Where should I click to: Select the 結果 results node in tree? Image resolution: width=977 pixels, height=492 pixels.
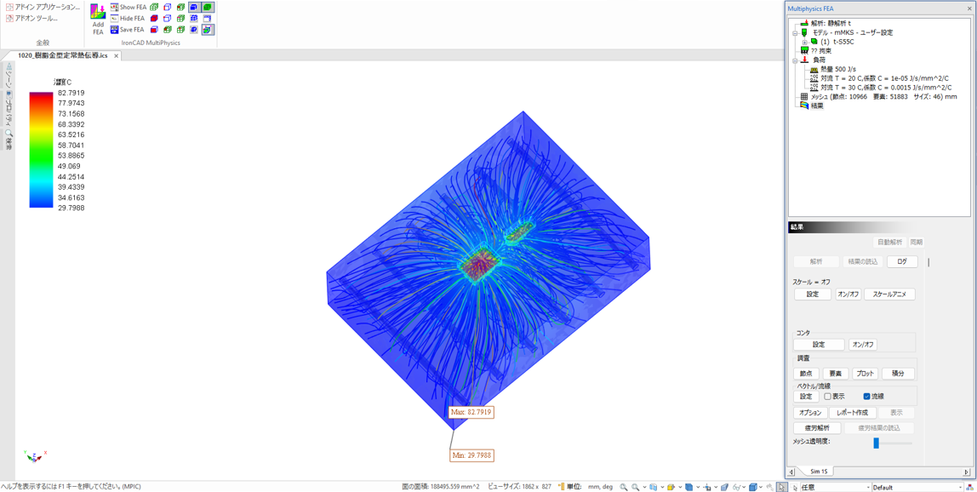(816, 106)
